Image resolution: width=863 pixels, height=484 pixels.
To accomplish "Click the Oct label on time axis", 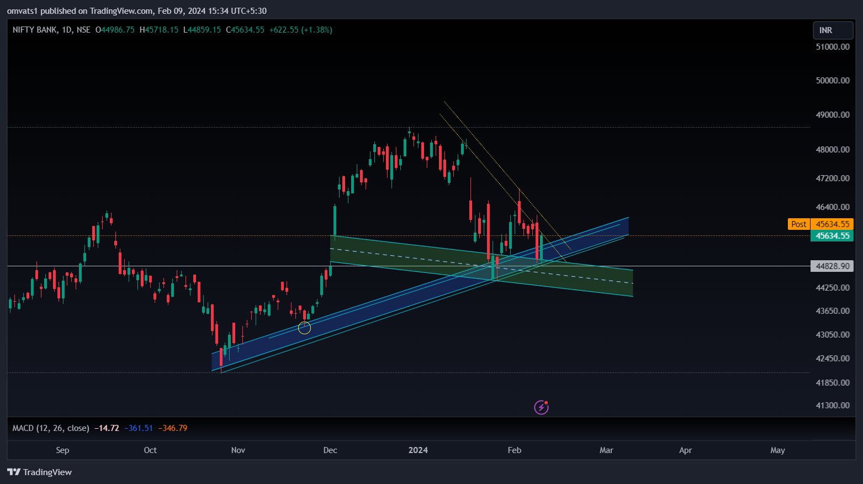I will click(150, 450).
